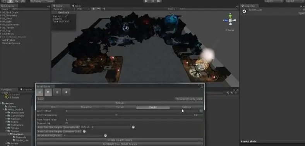Select the Hand tool in top toolbar
The width and height of the screenshot is (305, 146).
[x=4, y=1]
